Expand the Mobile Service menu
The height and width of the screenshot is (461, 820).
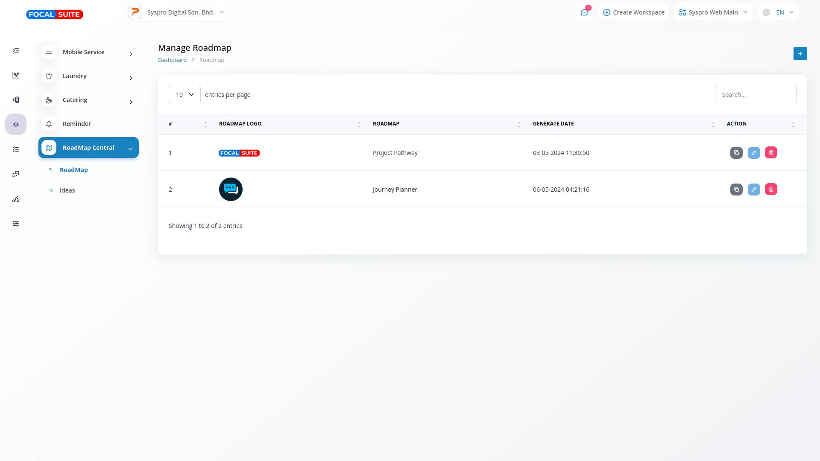click(88, 52)
